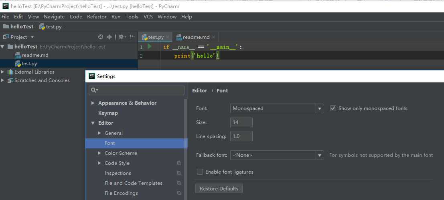Click the test.py file icon in the project tree
The image size is (444, 200).
pos(18,64)
